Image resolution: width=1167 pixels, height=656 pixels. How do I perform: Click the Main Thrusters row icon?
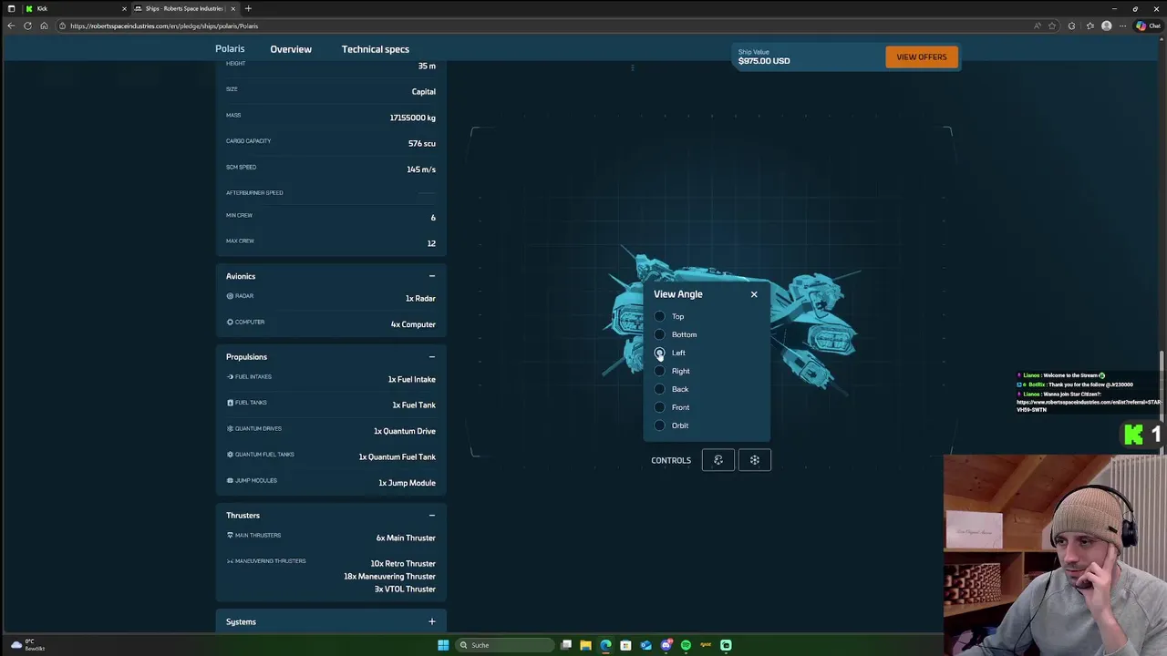[230, 535]
